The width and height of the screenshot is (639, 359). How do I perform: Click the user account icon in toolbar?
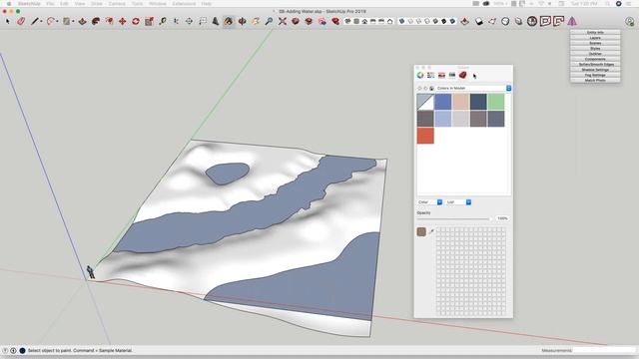(x=630, y=22)
